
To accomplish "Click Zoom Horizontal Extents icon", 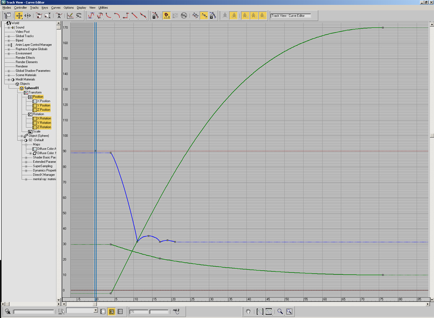I will tap(260, 311).
